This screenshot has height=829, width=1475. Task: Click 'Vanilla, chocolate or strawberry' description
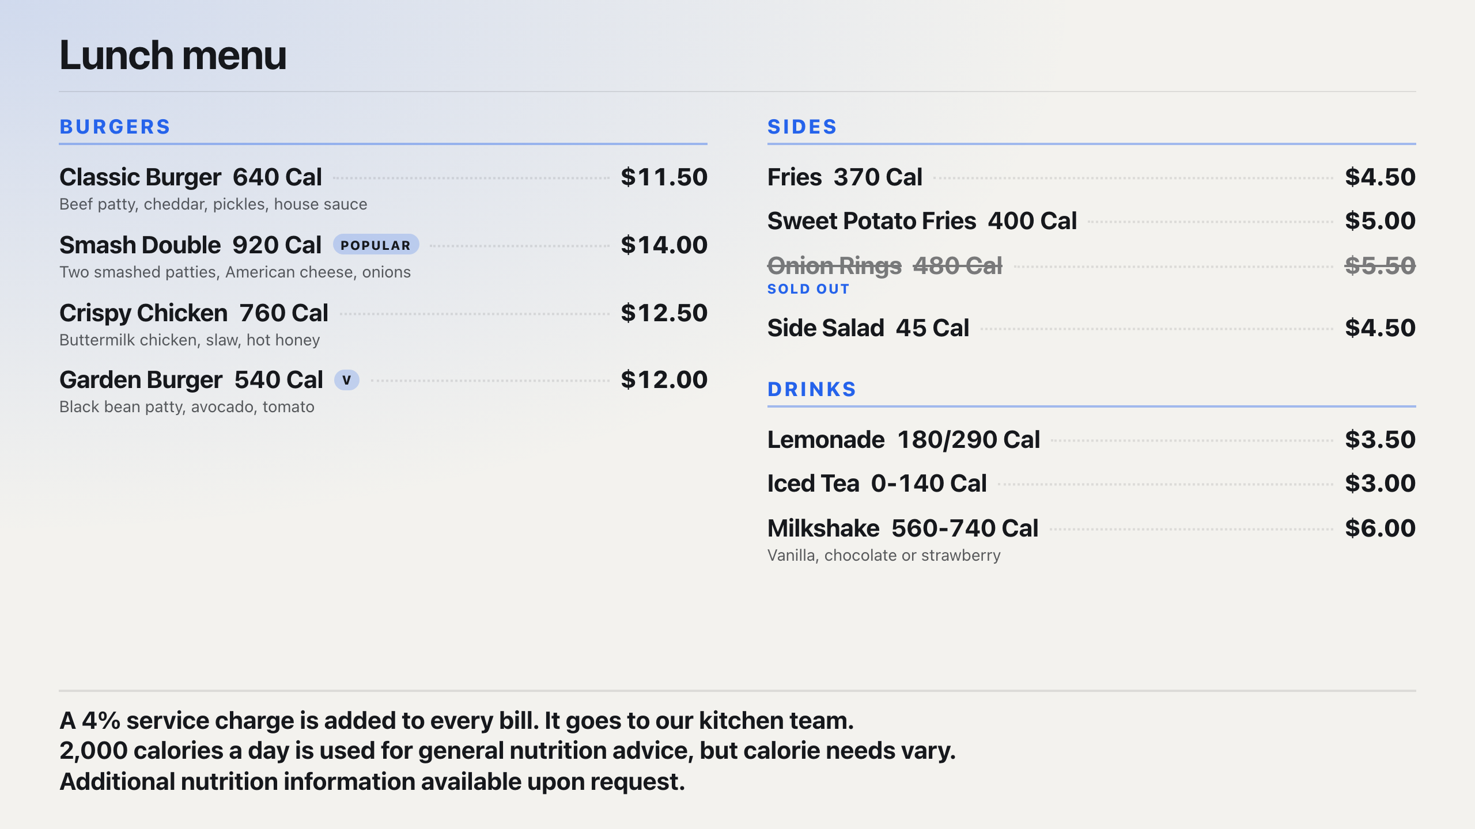coord(884,556)
